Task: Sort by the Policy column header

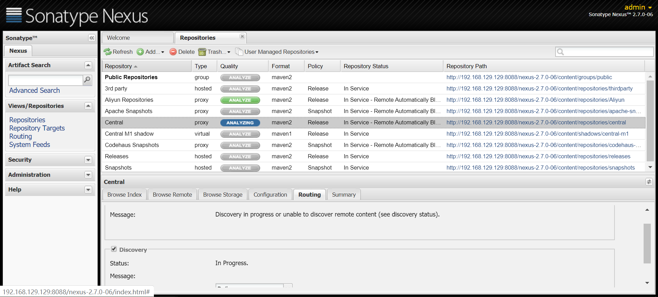Action: [322, 66]
